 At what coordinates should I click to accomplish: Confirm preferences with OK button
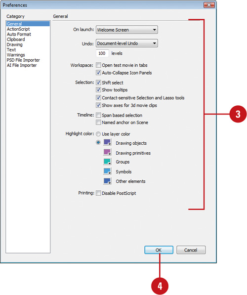click(x=159, y=250)
